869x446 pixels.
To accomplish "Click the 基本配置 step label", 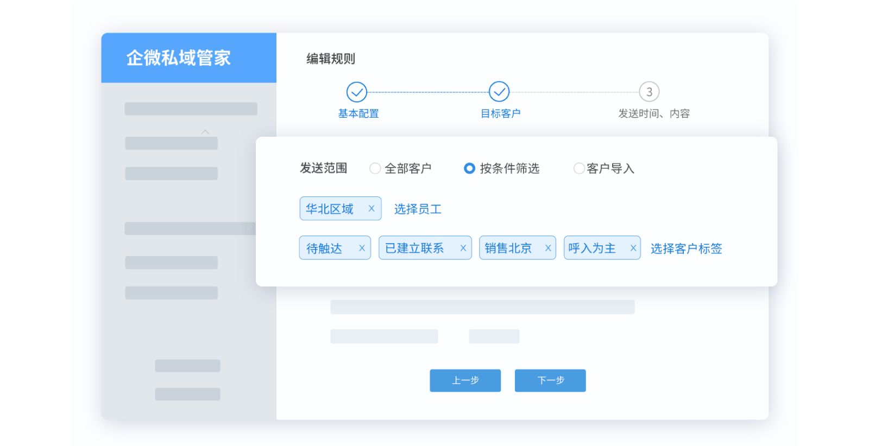I will pos(358,113).
